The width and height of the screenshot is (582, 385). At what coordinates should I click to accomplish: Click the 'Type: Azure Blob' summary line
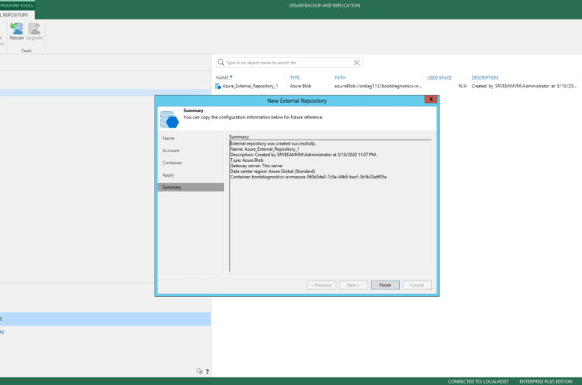(247, 160)
